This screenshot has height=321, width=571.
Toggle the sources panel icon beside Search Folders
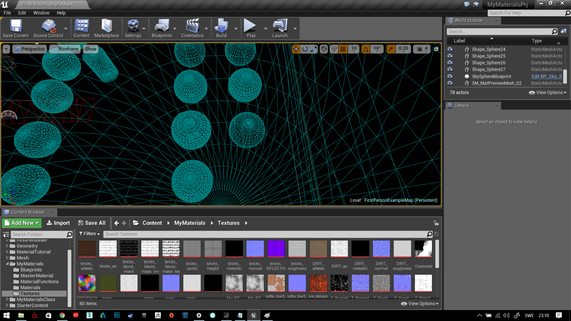coord(6,234)
